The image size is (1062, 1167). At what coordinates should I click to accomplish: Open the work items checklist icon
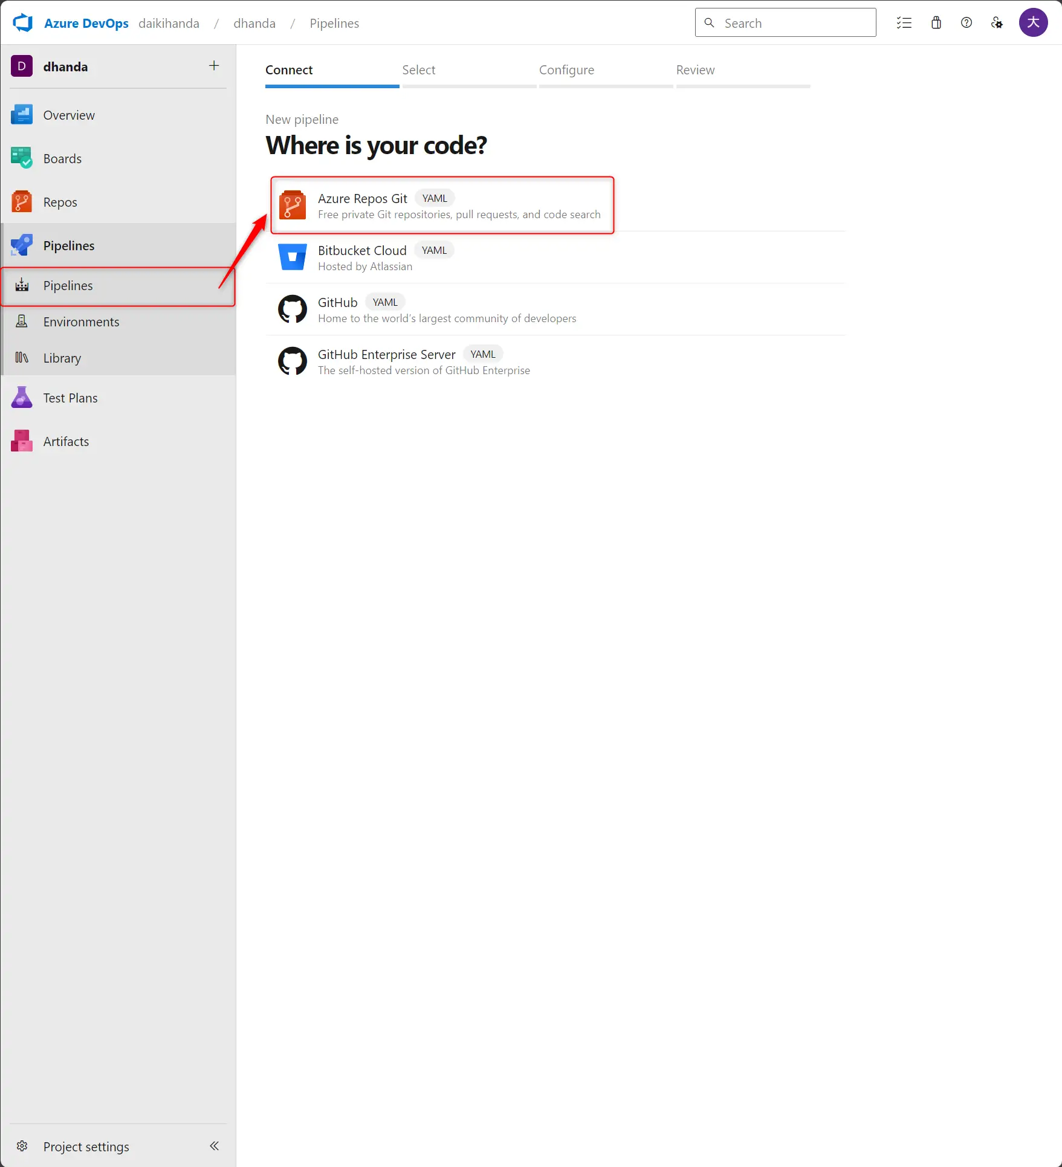tap(904, 23)
